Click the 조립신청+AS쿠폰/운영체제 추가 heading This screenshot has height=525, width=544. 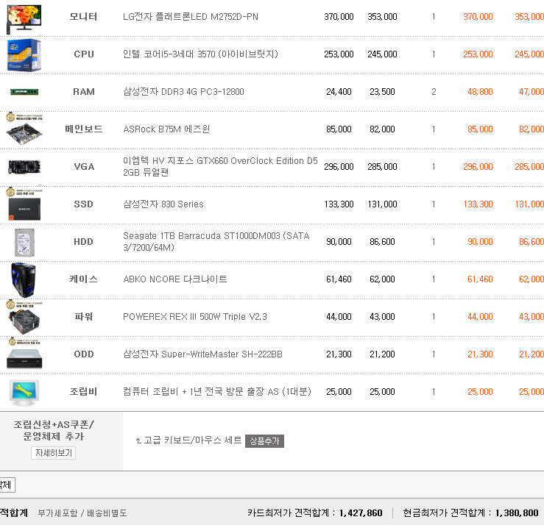pos(54,430)
